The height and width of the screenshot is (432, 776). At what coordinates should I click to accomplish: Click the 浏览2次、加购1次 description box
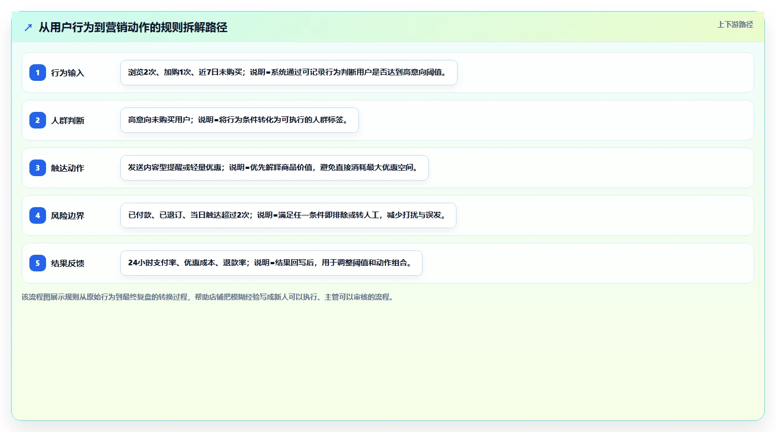(289, 73)
